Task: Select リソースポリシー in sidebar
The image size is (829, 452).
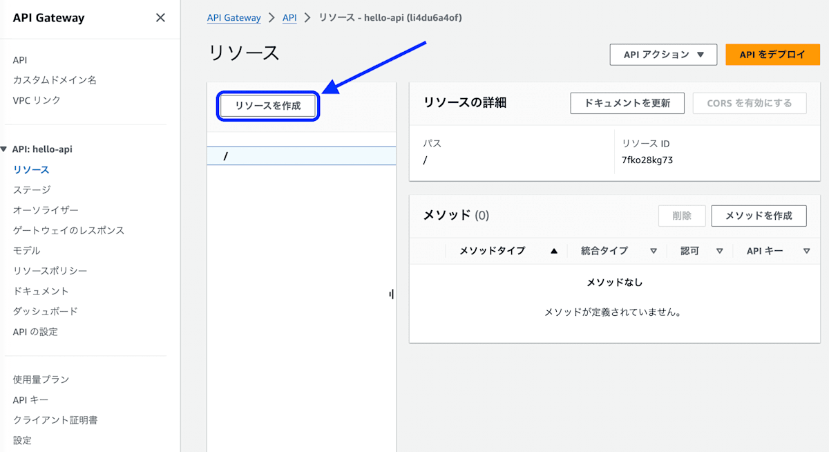Action: [50, 271]
